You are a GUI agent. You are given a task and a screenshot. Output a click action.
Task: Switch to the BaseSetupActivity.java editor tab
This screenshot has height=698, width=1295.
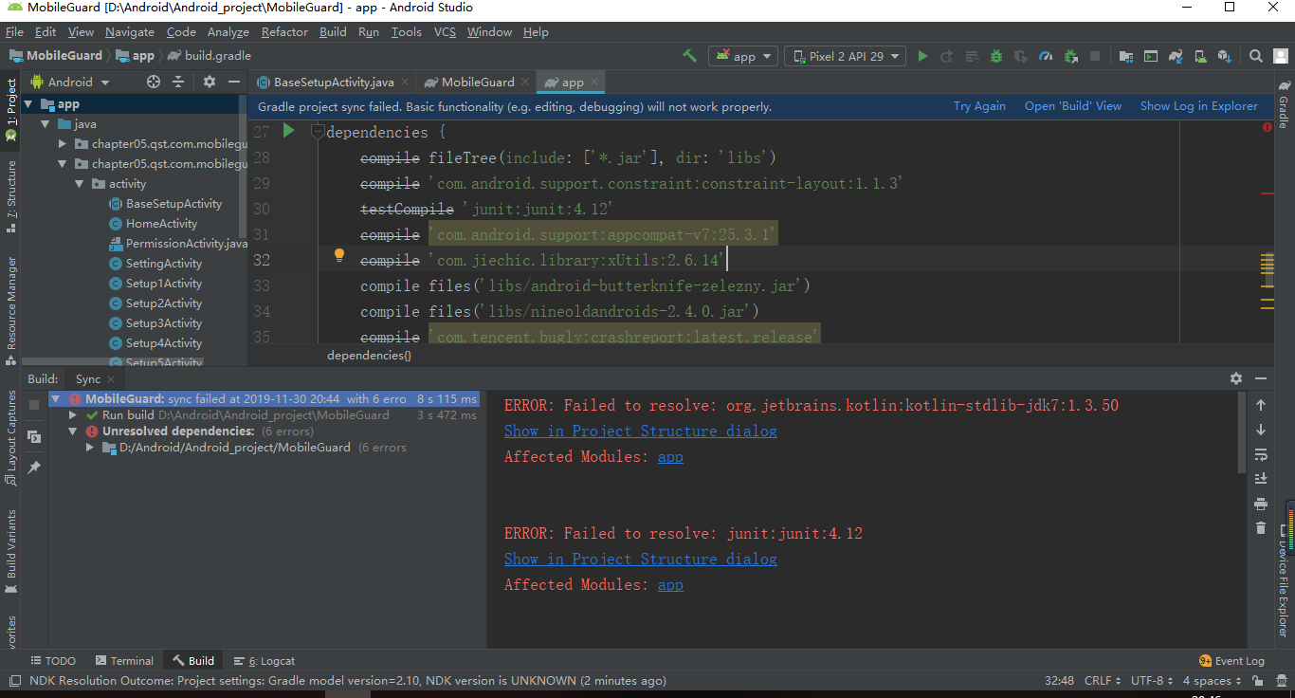coord(331,82)
